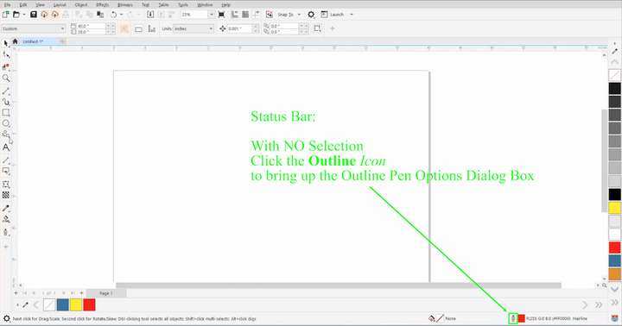Select the Artistic Media tool

click(x=6, y=102)
